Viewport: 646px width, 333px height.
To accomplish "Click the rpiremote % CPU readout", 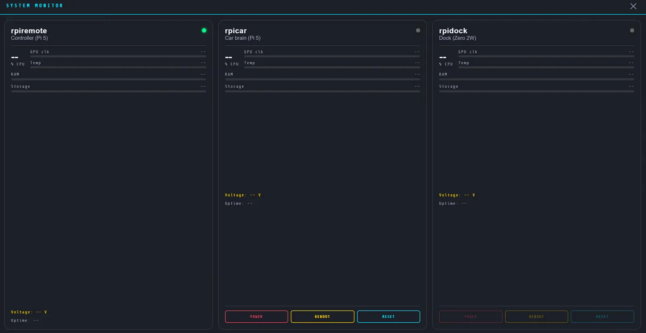I will click(x=18, y=60).
